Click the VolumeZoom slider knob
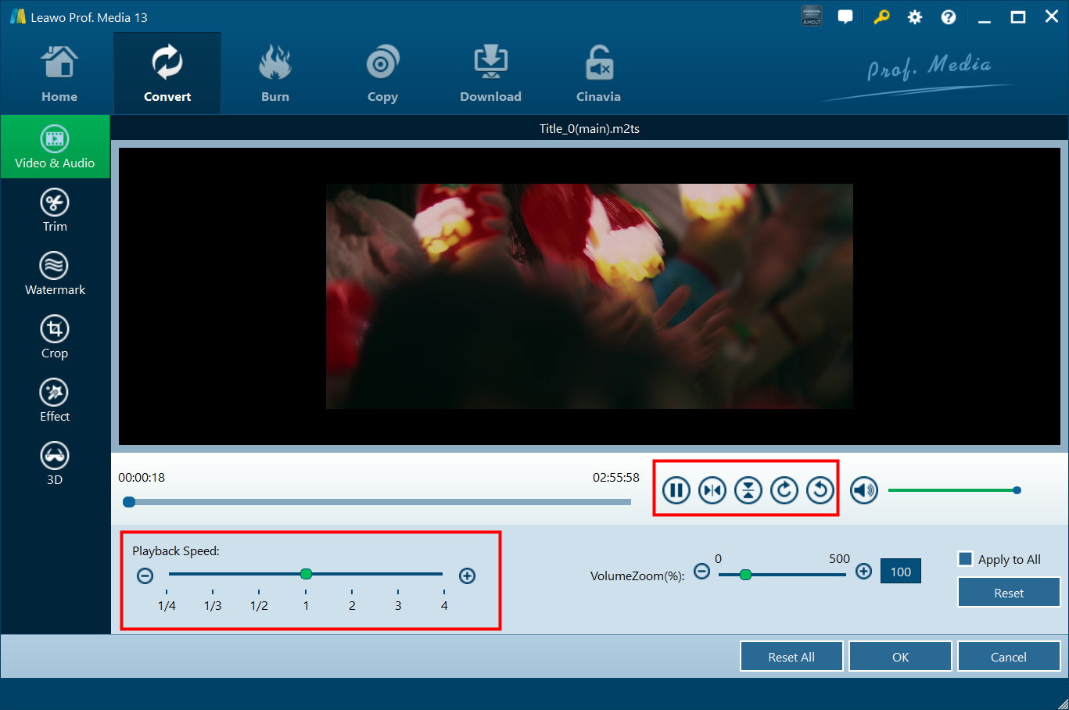This screenshot has height=710, width=1069. pos(745,575)
